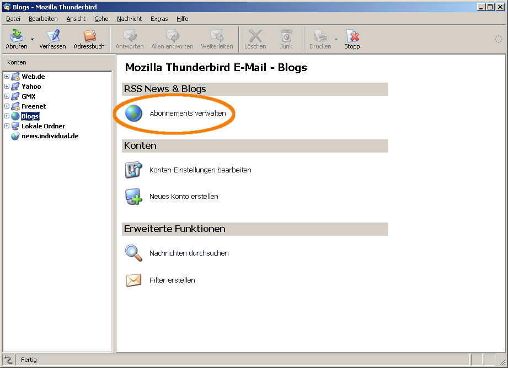This screenshot has width=508, height=368.
Task: Select the Freenet account
Action: point(34,106)
